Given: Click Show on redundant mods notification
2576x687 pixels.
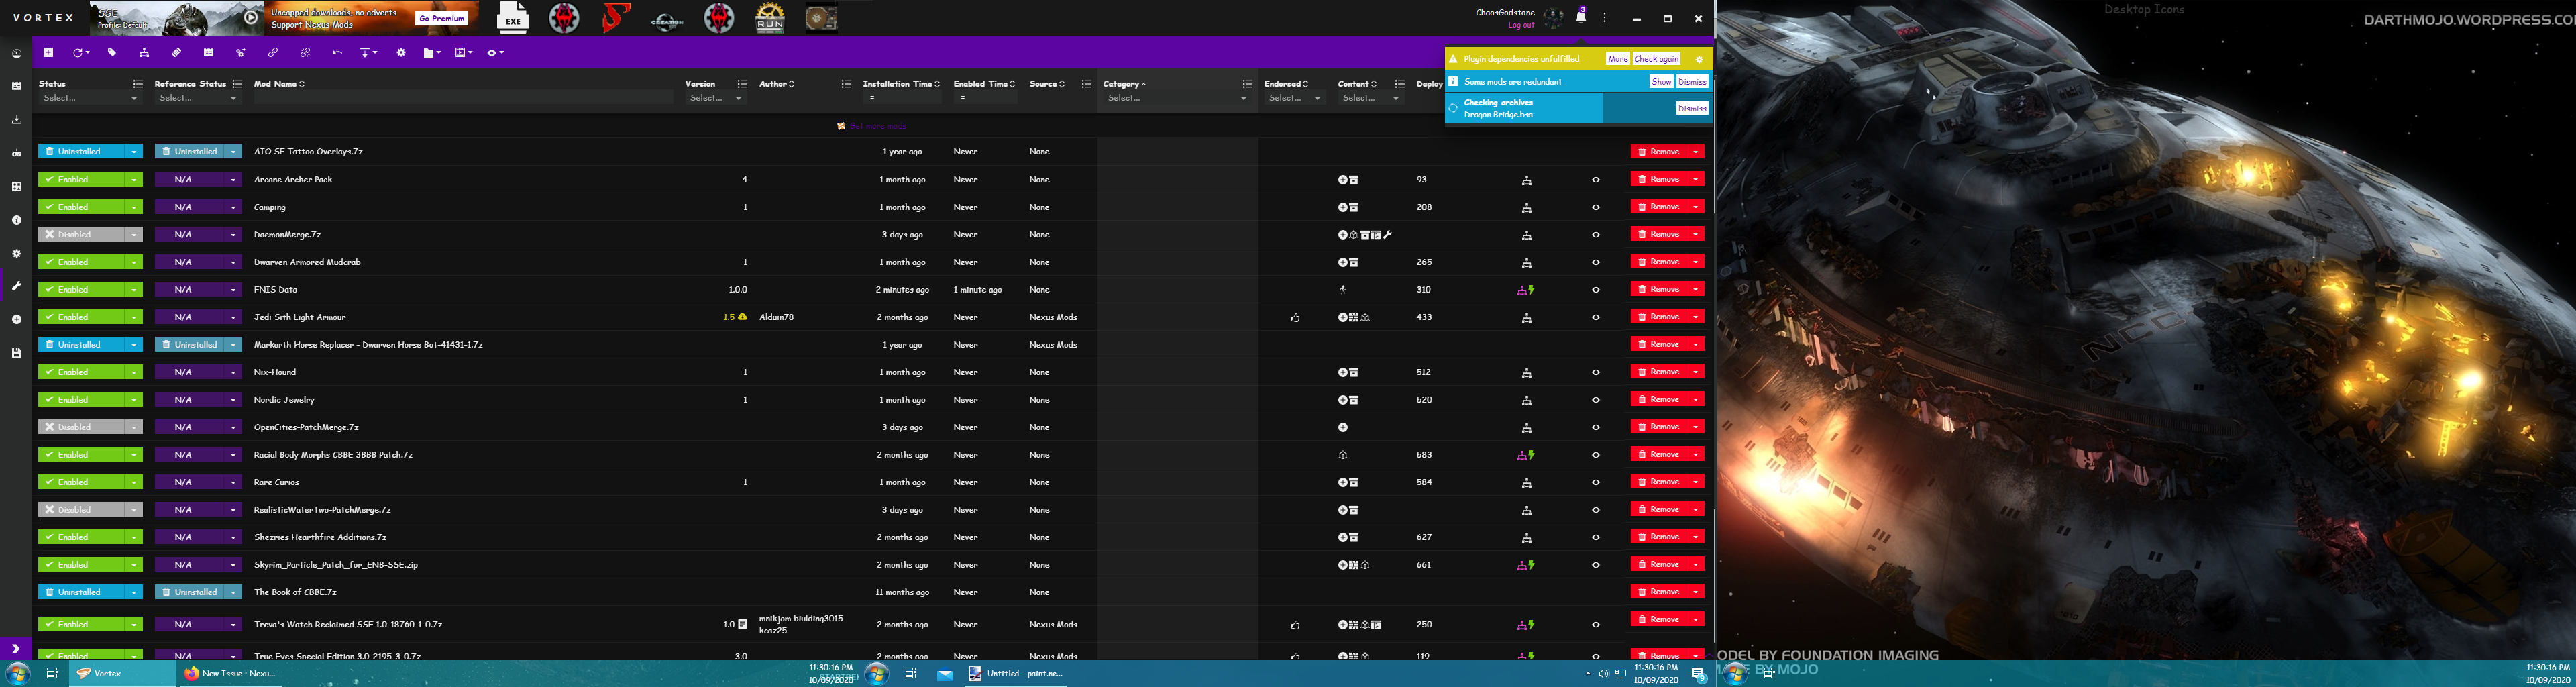Looking at the screenshot, I should pos(1661,82).
